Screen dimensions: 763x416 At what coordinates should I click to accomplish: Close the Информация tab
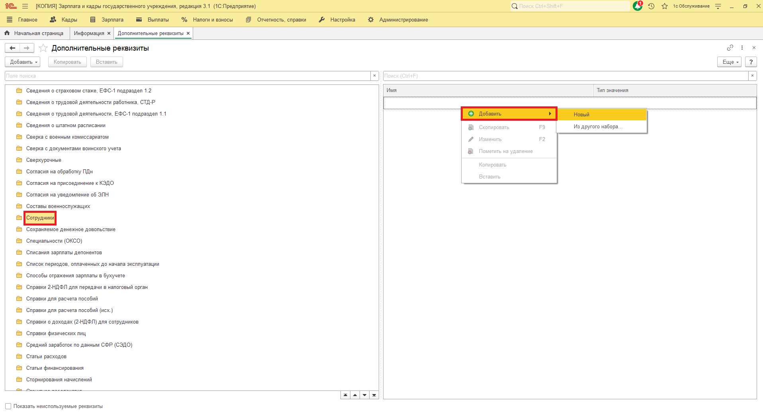[109, 33]
